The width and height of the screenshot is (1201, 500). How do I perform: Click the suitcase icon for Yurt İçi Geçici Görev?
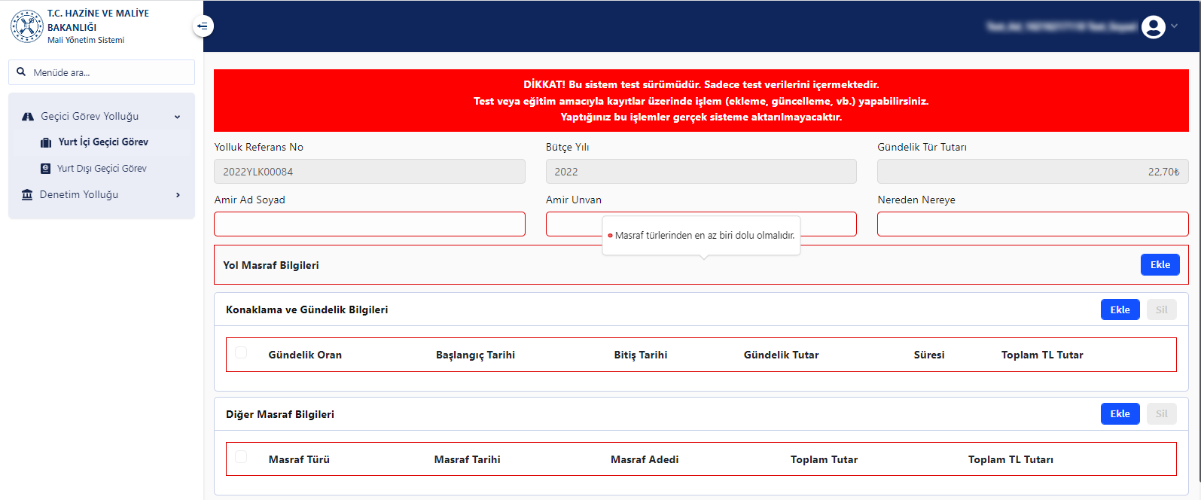point(46,142)
